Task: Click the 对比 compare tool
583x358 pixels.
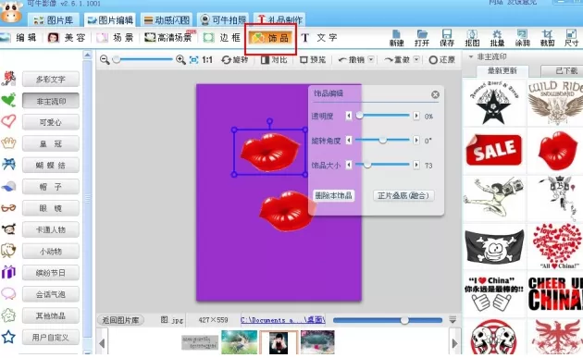Action: coord(274,60)
